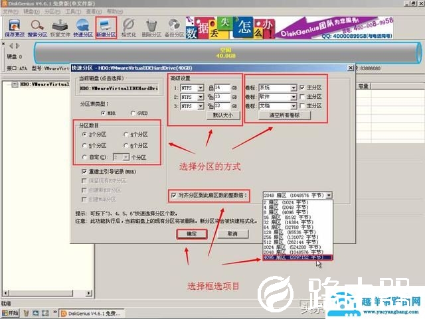The height and width of the screenshot is (319, 425).
Task: Toggle 主分区 checkbox for 文档 row
Action: pyautogui.click(x=302, y=106)
